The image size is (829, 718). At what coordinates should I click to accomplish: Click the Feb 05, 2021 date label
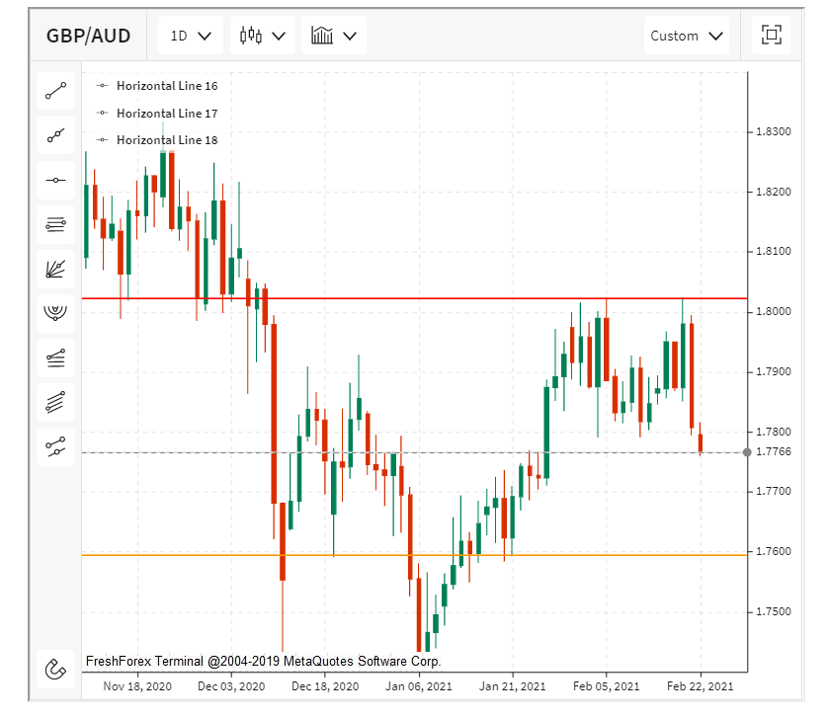click(x=607, y=686)
